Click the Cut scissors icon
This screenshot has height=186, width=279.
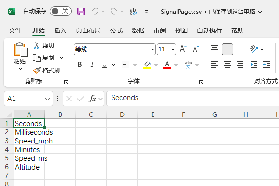point(37,45)
